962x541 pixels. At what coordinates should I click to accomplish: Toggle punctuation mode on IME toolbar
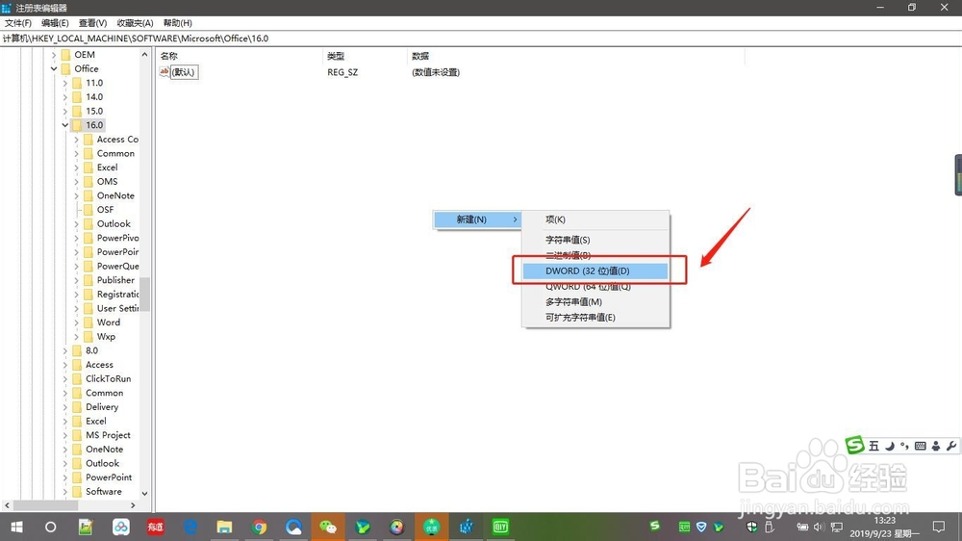point(904,446)
